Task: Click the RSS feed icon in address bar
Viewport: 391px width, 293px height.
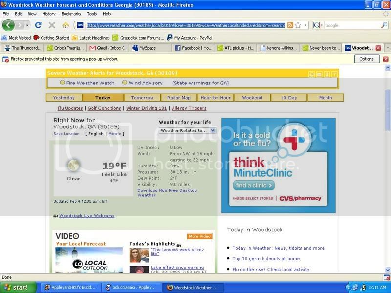Action: [x=290, y=25]
